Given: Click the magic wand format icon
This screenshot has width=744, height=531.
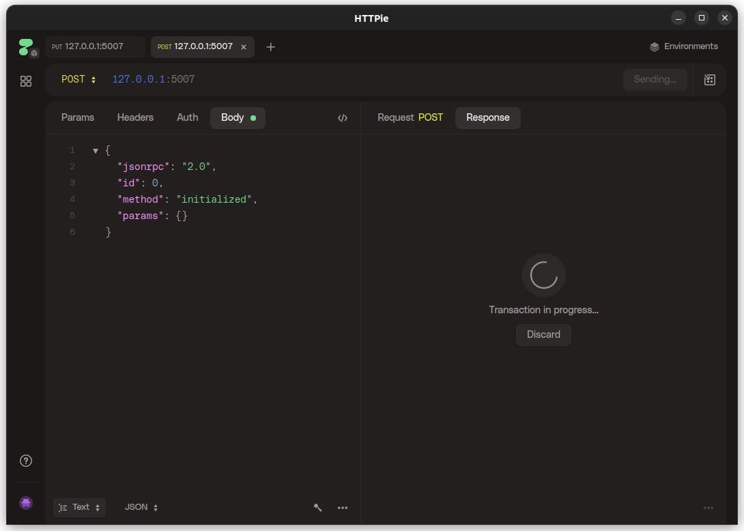Looking at the screenshot, I should click(x=317, y=507).
